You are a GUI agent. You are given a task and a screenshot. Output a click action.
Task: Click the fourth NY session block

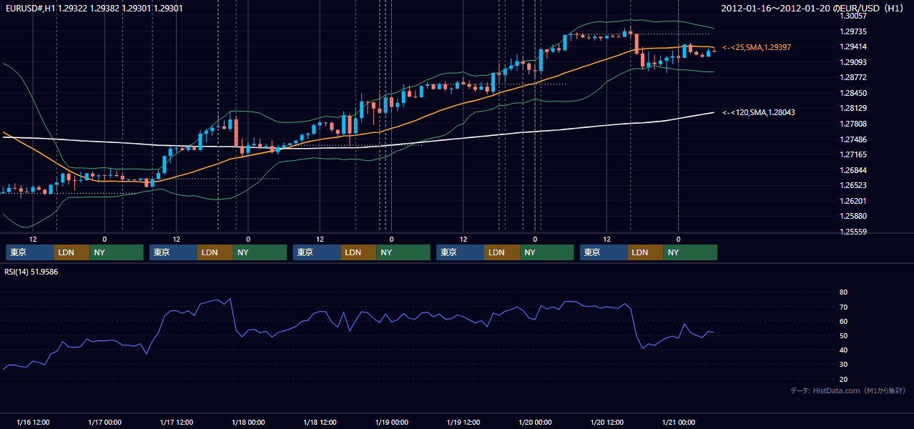coord(546,252)
